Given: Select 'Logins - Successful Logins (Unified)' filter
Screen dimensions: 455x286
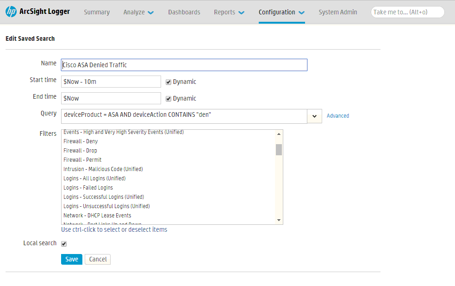Looking at the screenshot, I should [104, 197].
